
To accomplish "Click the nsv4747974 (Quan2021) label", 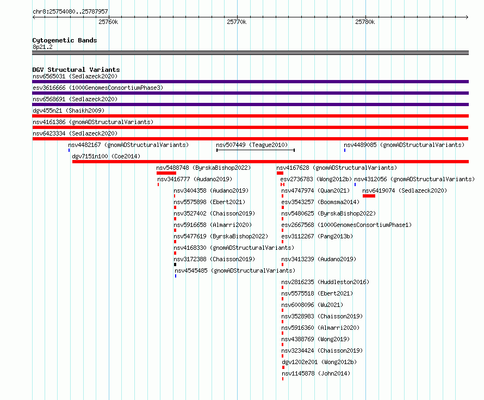I will [x=315, y=190].
